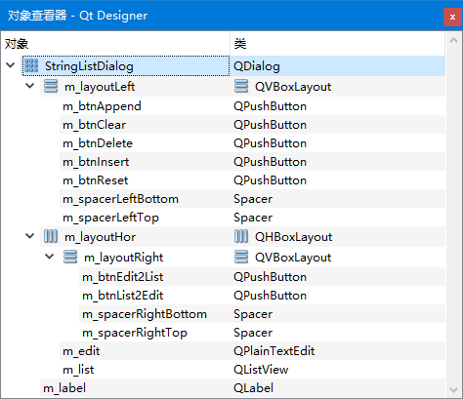463x399 pixels.
Task: Collapse the StringListDialog tree node
Action: click(11, 65)
